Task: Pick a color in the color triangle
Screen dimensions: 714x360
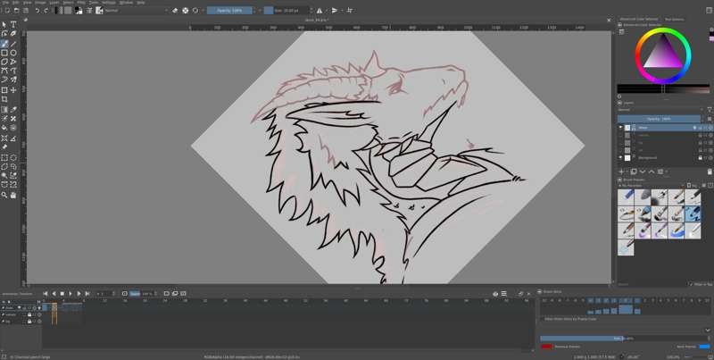Action: click(661, 57)
